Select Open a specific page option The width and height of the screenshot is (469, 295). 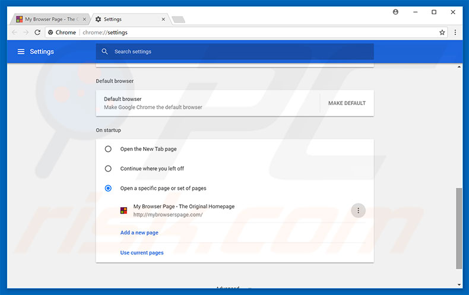pyautogui.click(x=108, y=188)
